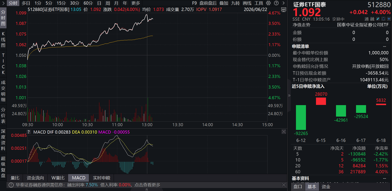Viewport: 392px width, 191px height.
Task: Switch indicator to 资金流向 tab
Action: pos(35,178)
